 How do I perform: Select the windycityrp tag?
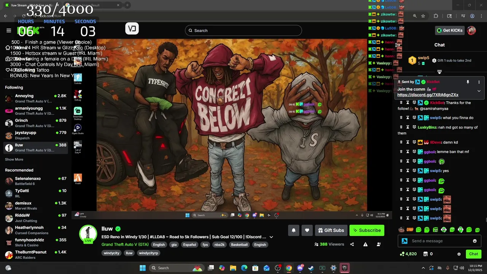coord(148,253)
